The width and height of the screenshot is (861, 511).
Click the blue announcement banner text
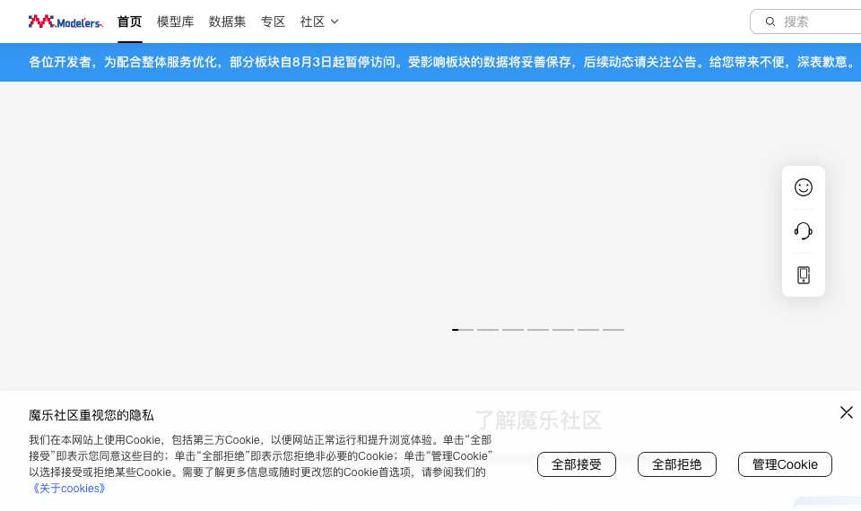click(x=442, y=62)
